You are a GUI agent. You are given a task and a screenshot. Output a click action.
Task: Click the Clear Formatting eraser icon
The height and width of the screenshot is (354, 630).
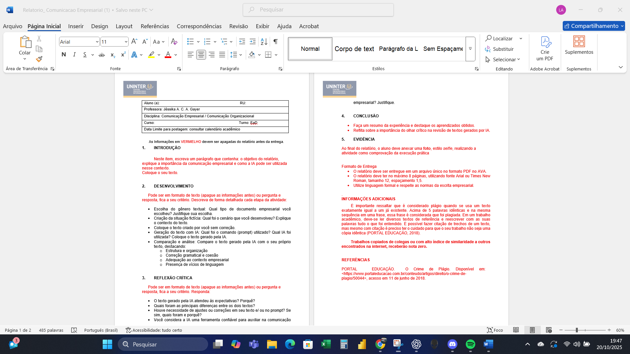point(174,42)
